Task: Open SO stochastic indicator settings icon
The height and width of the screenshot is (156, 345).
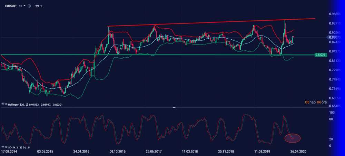Action: [x=3, y=147]
